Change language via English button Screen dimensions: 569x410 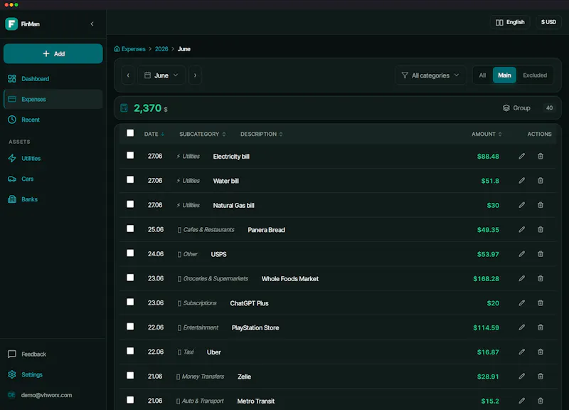(x=510, y=22)
